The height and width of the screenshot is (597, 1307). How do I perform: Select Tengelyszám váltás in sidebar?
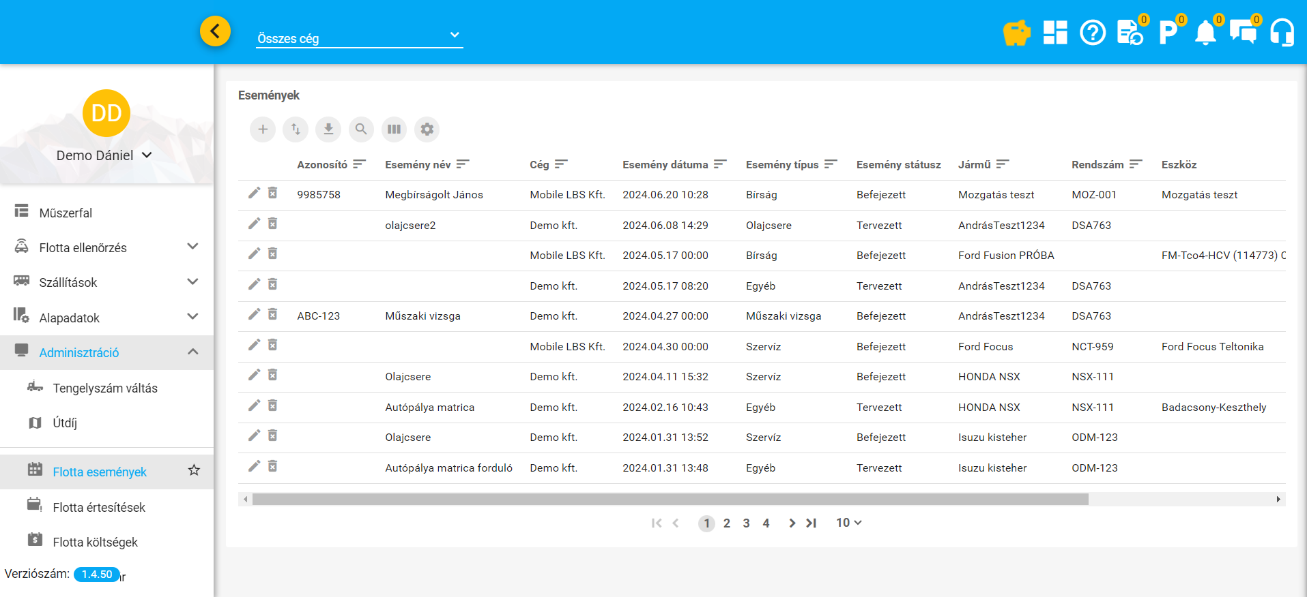coord(105,388)
